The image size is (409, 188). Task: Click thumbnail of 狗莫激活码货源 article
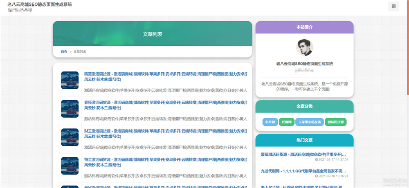pyautogui.click(x=70, y=81)
